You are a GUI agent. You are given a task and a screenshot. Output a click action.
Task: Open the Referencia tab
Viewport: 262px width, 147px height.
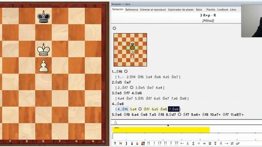click(132, 10)
